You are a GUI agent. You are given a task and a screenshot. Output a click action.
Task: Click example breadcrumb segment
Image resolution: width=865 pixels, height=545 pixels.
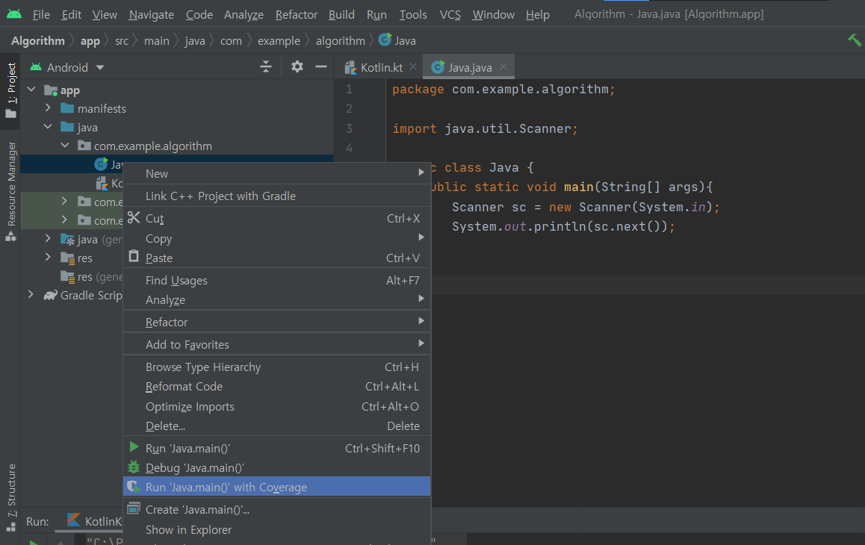click(x=279, y=41)
